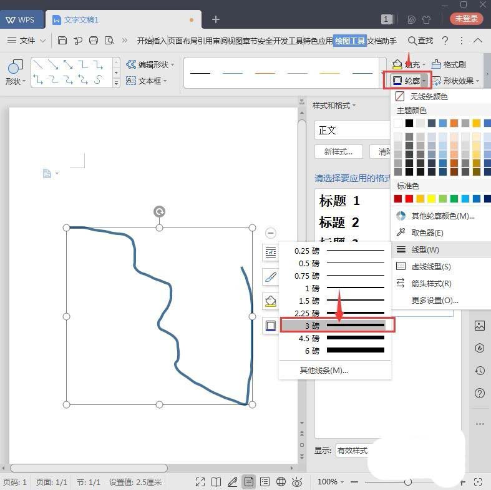This screenshot has height=490, width=491.
Task: Click the Format Painter (格式刷) icon
Action: pyautogui.click(x=436, y=64)
